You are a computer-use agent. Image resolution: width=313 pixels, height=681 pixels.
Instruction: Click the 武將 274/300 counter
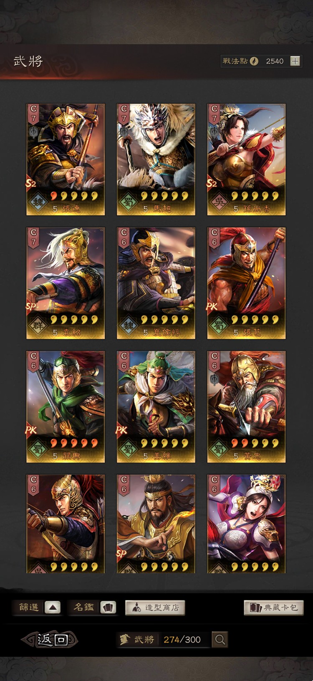click(163, 639)
